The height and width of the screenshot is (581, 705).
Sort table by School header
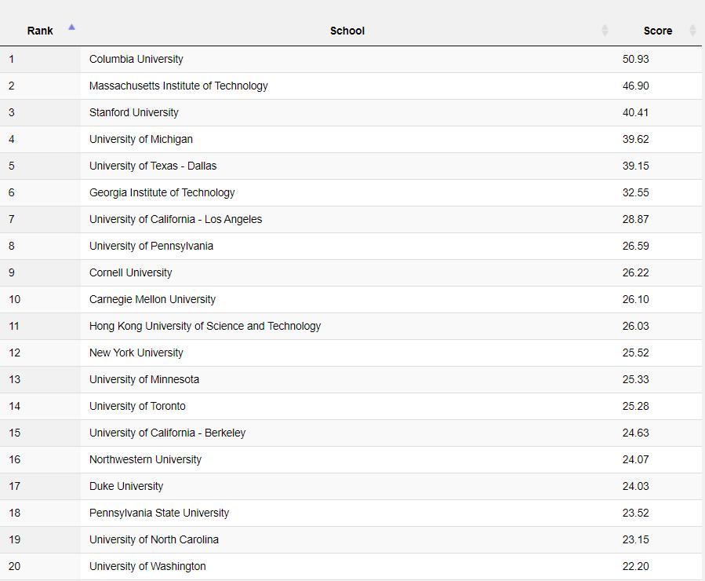click(347, 31)
